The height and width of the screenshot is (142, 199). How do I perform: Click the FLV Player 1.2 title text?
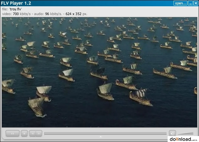pyautogui.click(x=16, y=3)
